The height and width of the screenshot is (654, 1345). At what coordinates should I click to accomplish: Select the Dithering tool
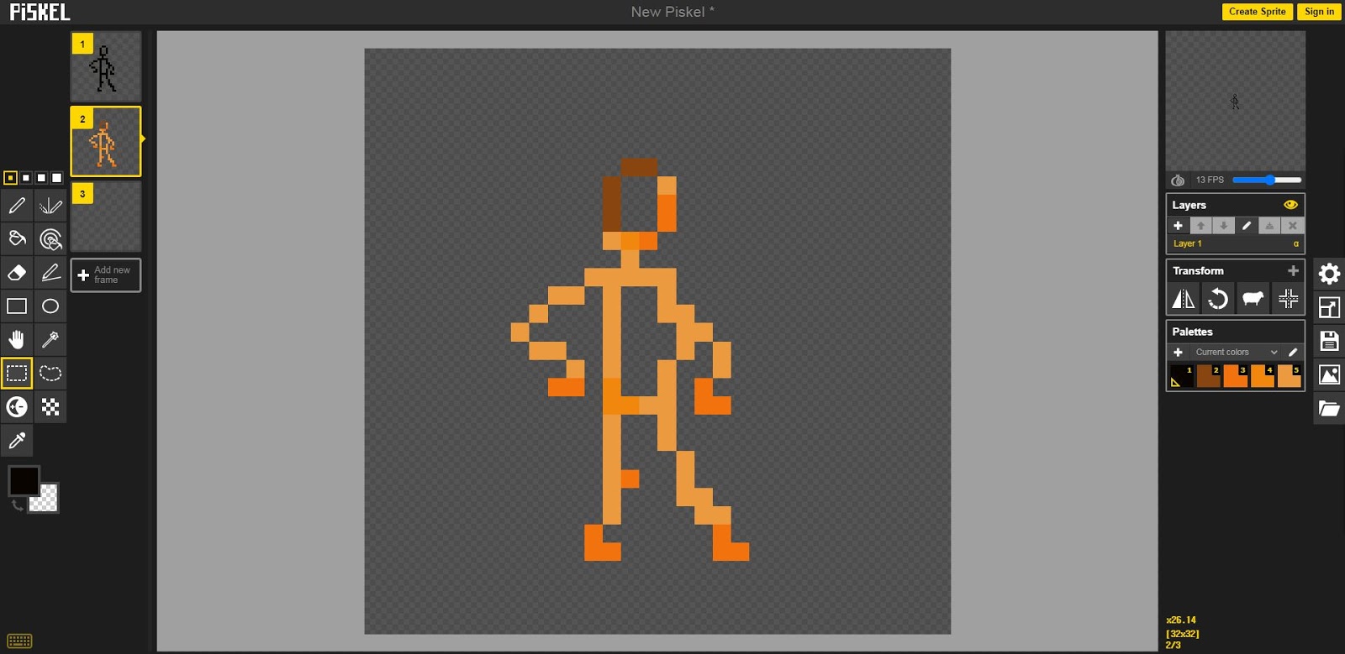coord(50,407)
